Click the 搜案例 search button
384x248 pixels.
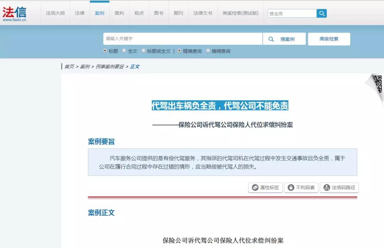coord(284,39)
